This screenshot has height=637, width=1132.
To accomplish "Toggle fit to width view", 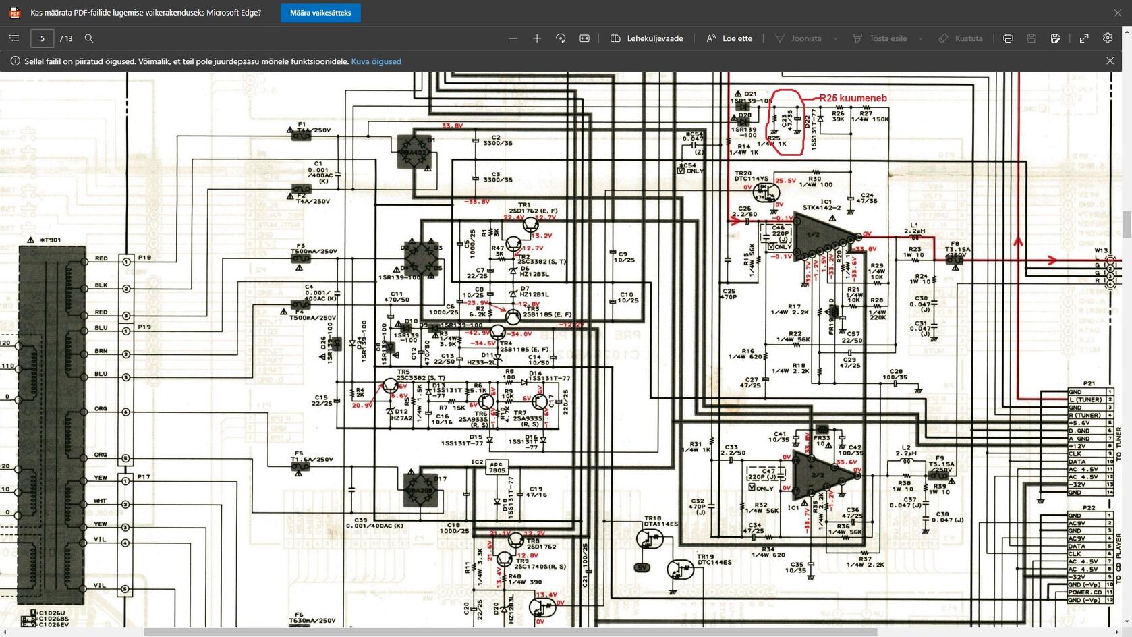I will 584,38.
